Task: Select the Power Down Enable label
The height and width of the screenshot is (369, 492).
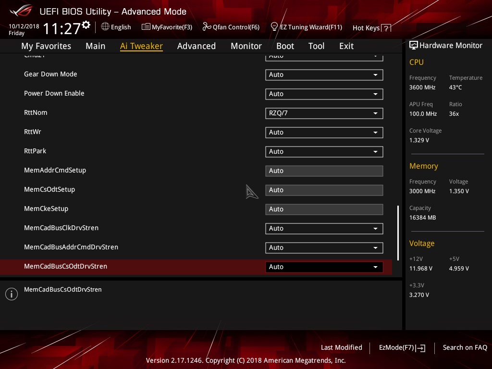Action: (x=54, y=93)
